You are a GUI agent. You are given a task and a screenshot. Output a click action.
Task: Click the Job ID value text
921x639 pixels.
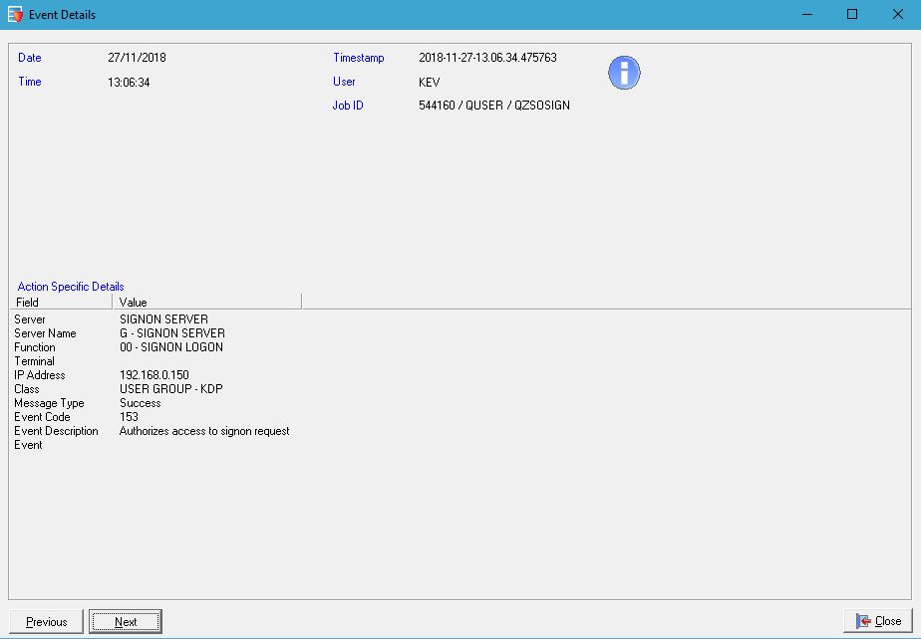point(494,106)
